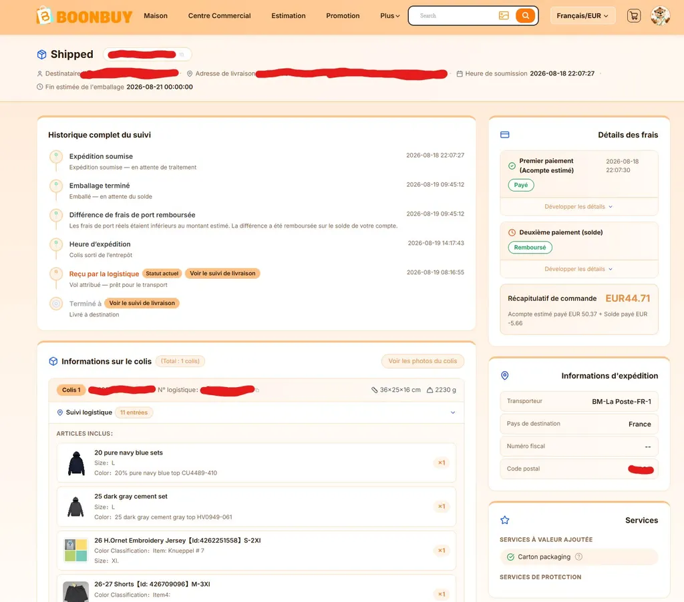Open the Français/EUR language currency dropdown
Viewport: 684px width, 602px height.
point(582,16)
